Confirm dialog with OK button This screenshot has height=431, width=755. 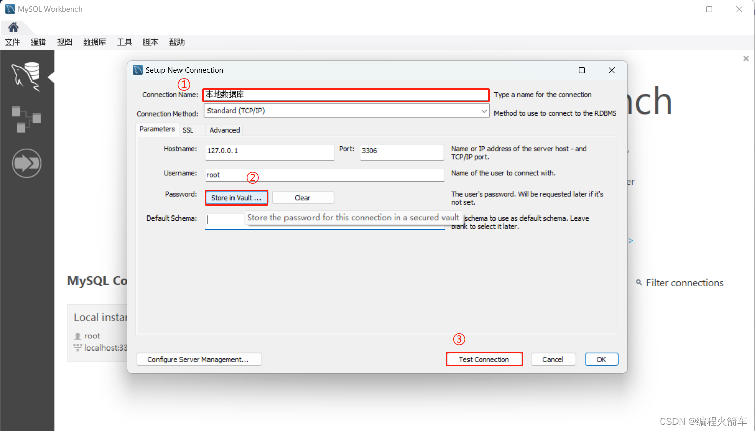[602, 359]
